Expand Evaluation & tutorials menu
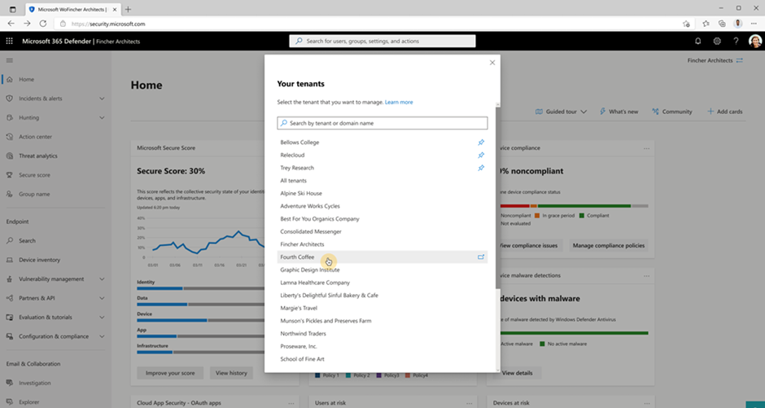Viewport: 765px width, 408px height. click(x=102, y=318)
